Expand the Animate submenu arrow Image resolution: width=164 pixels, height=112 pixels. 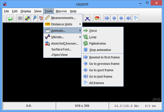(x=80, y=30)
